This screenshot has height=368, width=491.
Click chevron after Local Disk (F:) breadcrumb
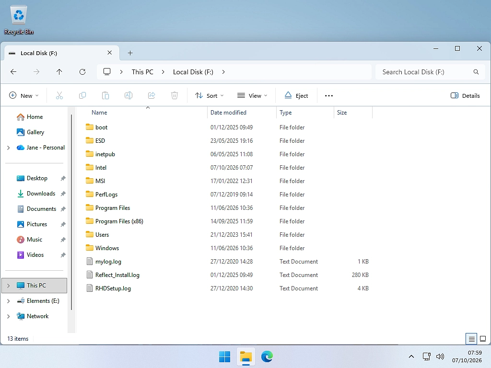223,72
